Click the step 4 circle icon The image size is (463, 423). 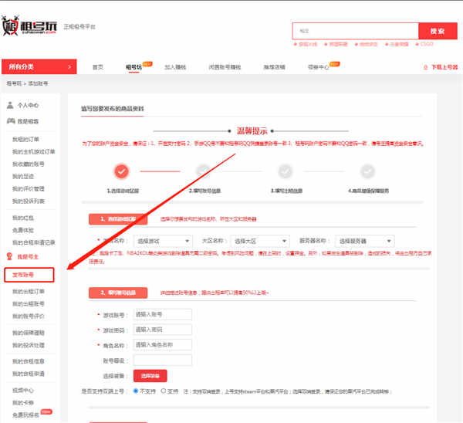[x=368, y=171]
